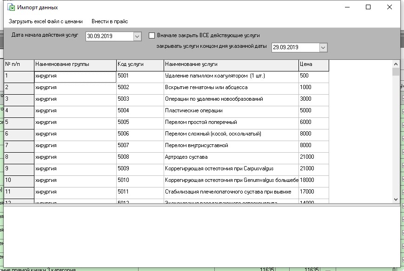Screen dimensions: 404x271
Task: Click the '№ п/п' column header
Action: tap(17, 65)
